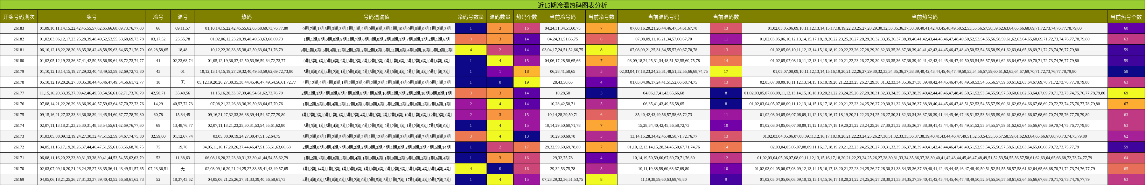Click the 号码遗漏值 column header
1145x185 pixels.
click(377, 17)
